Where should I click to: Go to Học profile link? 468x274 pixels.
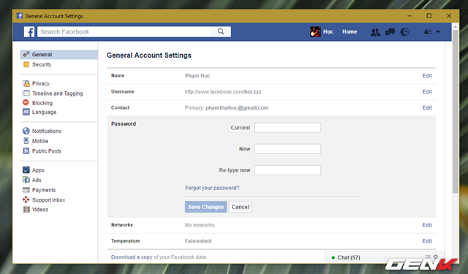click(x=328, y=31)
